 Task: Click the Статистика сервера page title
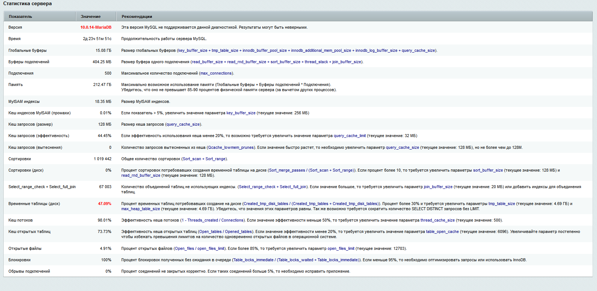[28, 4]
